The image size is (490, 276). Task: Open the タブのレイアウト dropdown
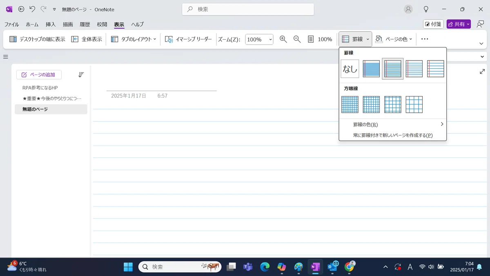coord(133,39)
